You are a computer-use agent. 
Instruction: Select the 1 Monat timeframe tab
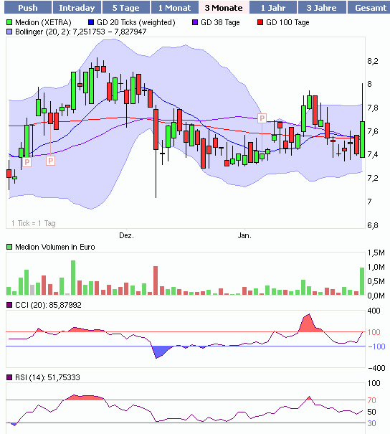click(174, 7)
